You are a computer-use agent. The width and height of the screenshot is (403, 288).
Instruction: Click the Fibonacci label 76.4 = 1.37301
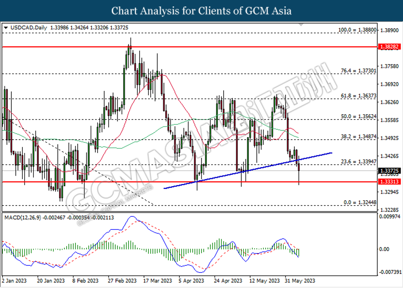[x=358, y=71]
